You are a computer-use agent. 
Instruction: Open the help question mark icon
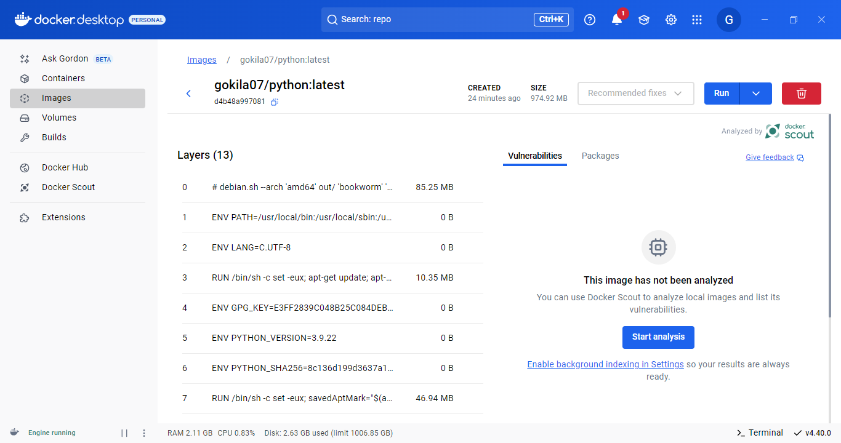click(590, 20)
